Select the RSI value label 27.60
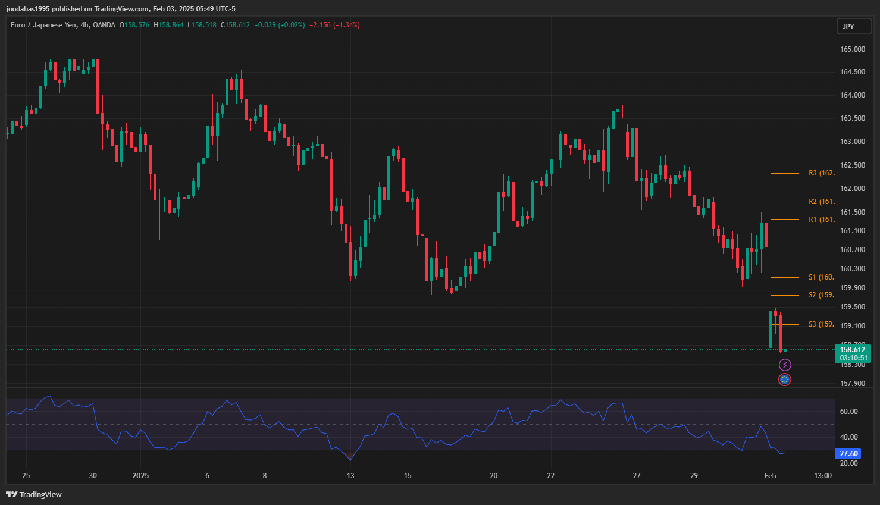Viewport: 880px width, 505px height. (848, 454)
